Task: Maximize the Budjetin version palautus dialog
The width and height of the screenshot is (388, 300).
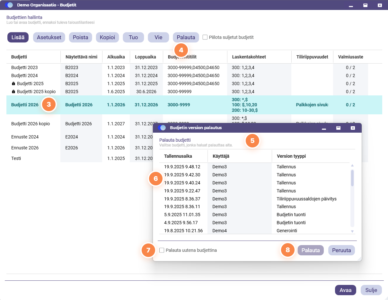Action: click(338, 128)
